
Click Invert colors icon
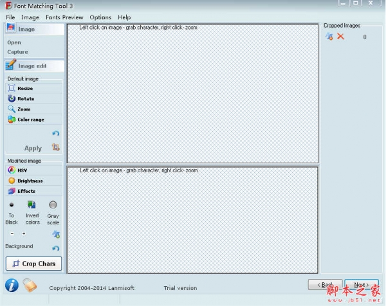click(32, 204)
